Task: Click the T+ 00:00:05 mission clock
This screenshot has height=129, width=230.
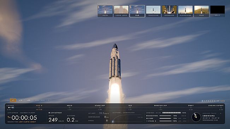Action: pyautogui.click(x=22, y=118)
